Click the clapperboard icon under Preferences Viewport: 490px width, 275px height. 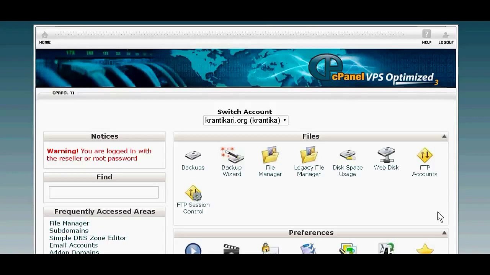tap(232, 249)
